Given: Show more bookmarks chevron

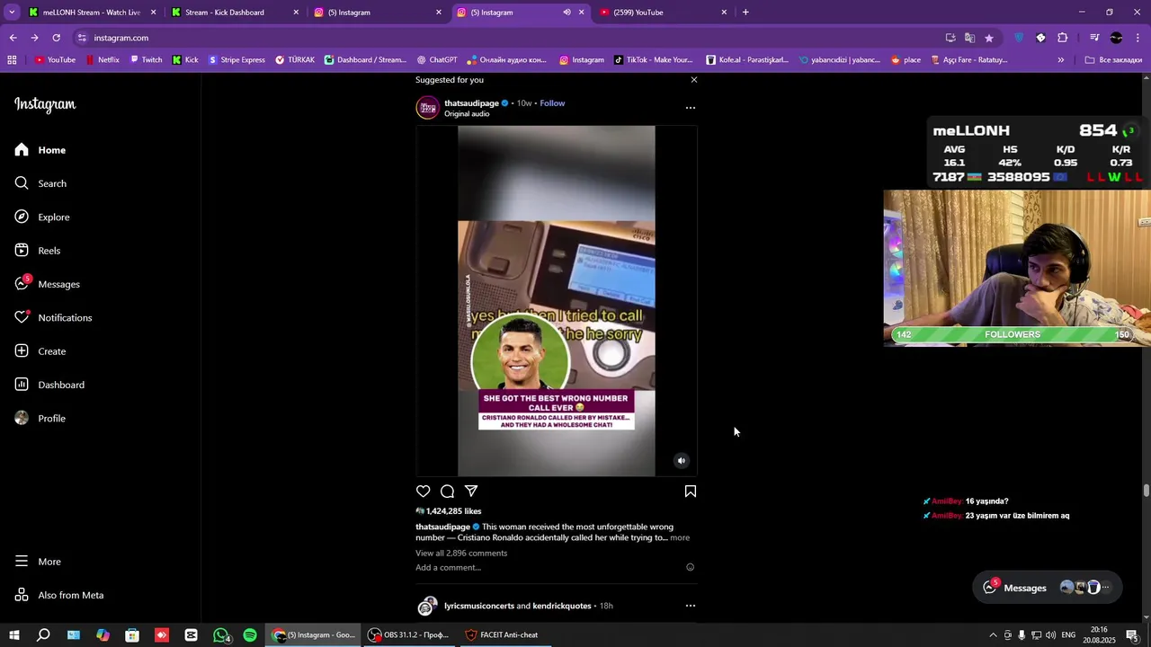Looking at the screenshot, I should pyautogui.click(x=1061, y=60).
